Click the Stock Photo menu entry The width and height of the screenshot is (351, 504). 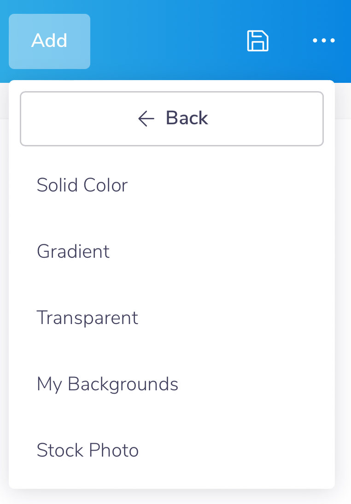[88, 450]
